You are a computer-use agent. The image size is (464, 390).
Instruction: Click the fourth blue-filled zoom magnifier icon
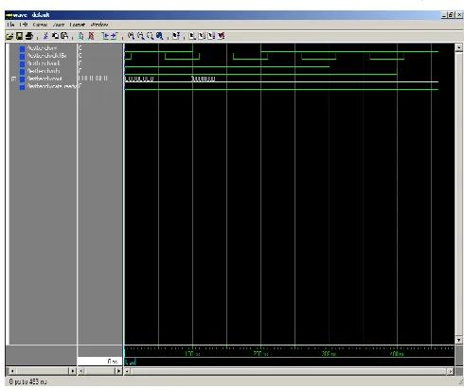(160, 36)
